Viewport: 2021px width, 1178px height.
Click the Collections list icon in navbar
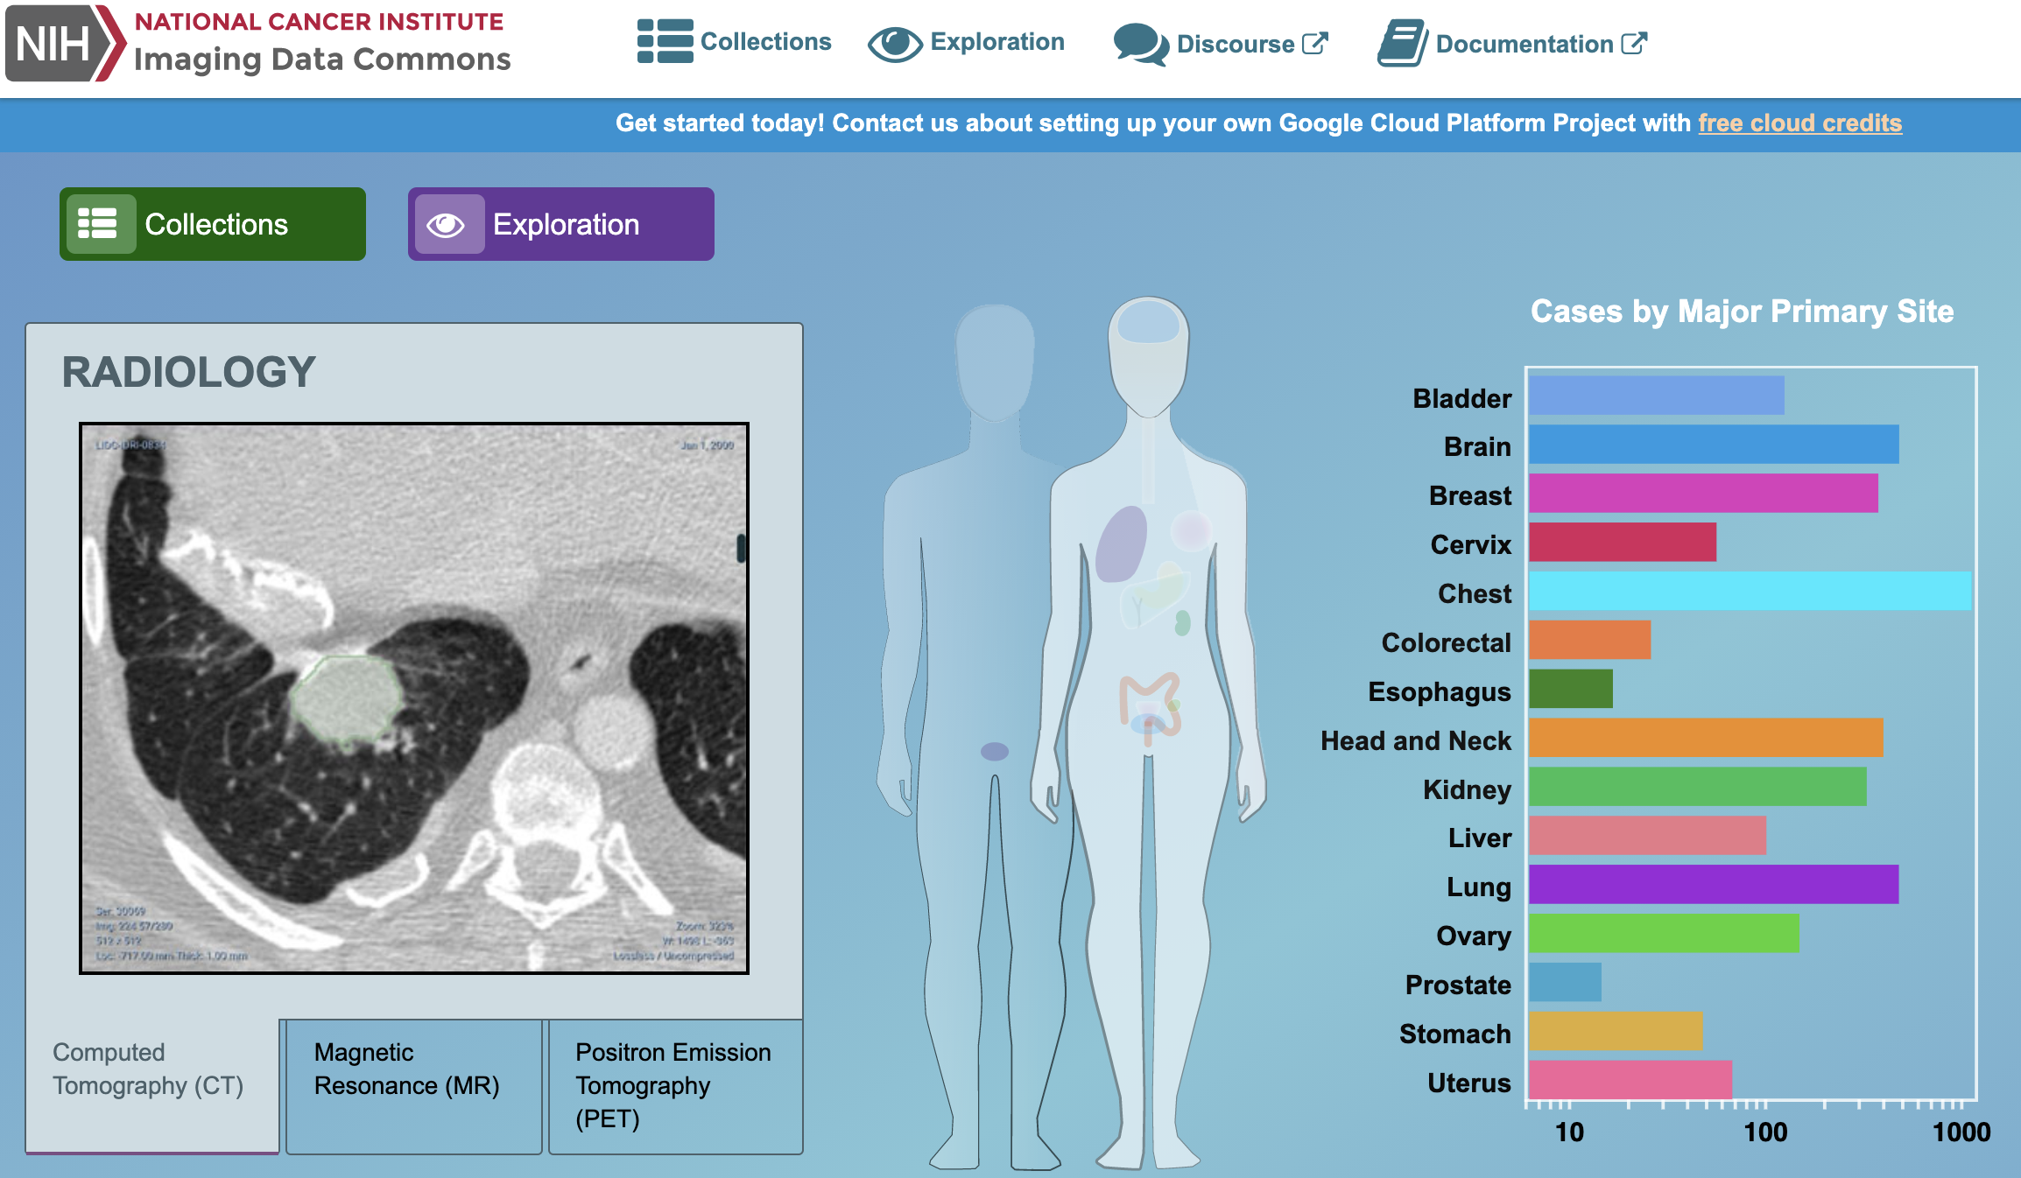point(665,42)
